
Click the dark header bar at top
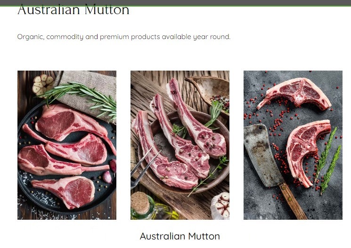(175, 3)
